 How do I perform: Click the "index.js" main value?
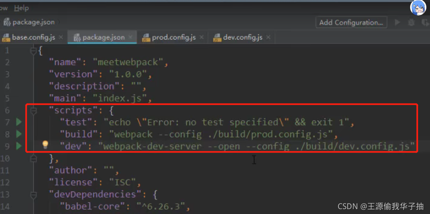click(x=120, y=98)
